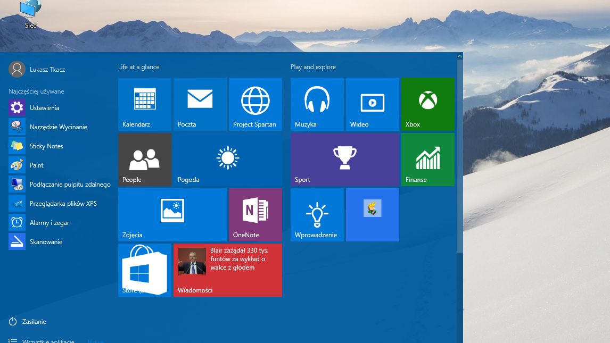Click the Najczęściej używane heading
Screen dimensions: 610x343
click(x=36, y=91)
